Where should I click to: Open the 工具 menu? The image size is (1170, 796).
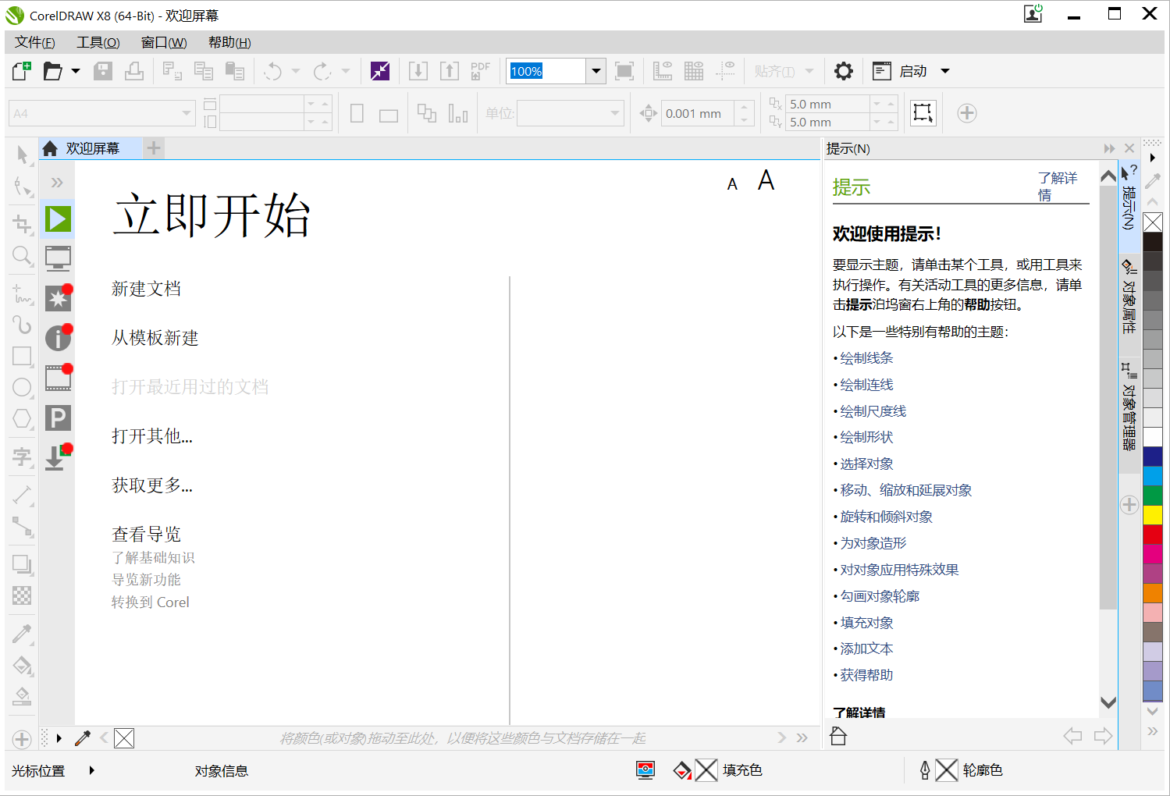[x=97, y=42]
